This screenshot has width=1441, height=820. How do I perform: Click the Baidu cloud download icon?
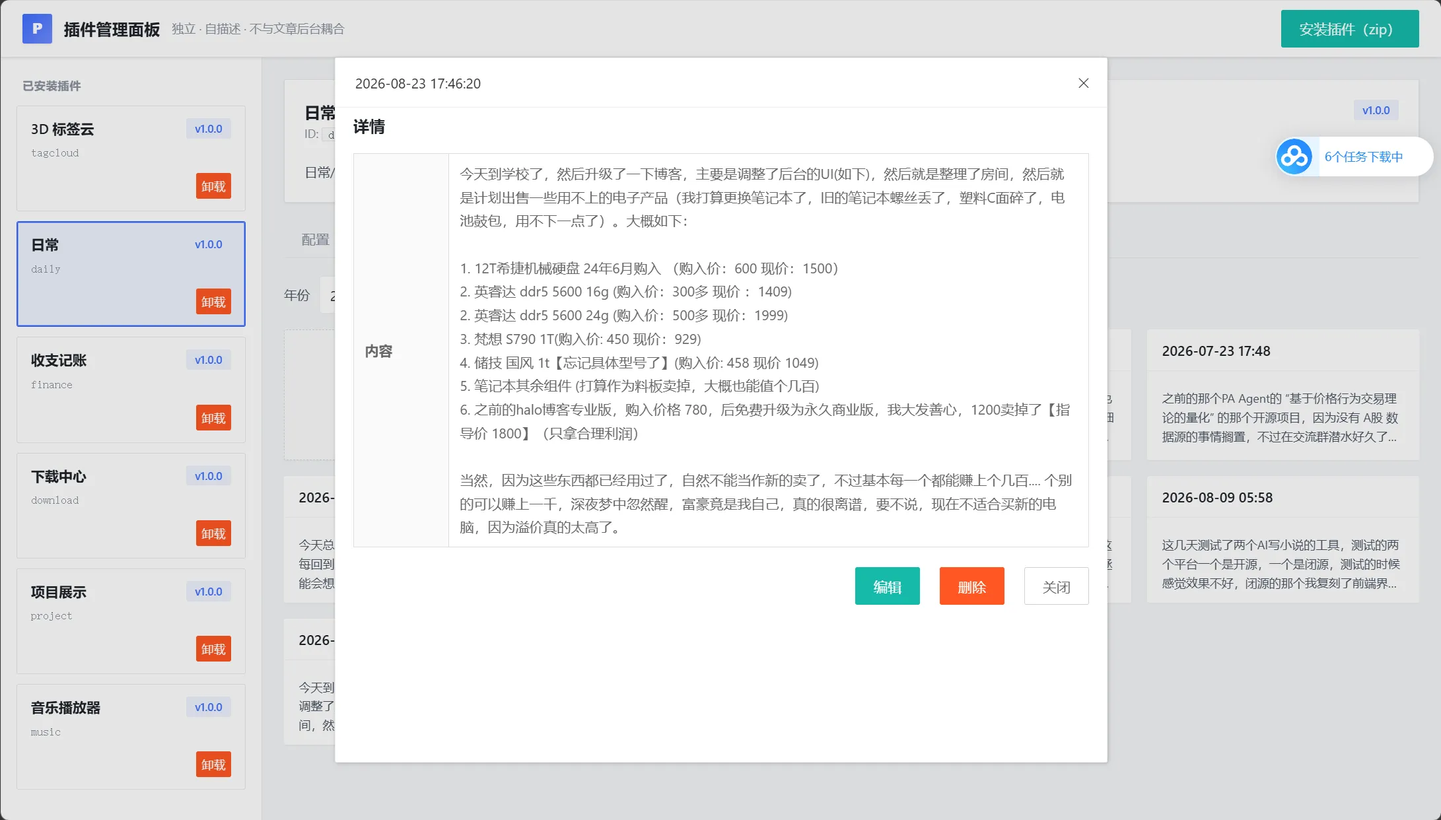coord(1294,156)
